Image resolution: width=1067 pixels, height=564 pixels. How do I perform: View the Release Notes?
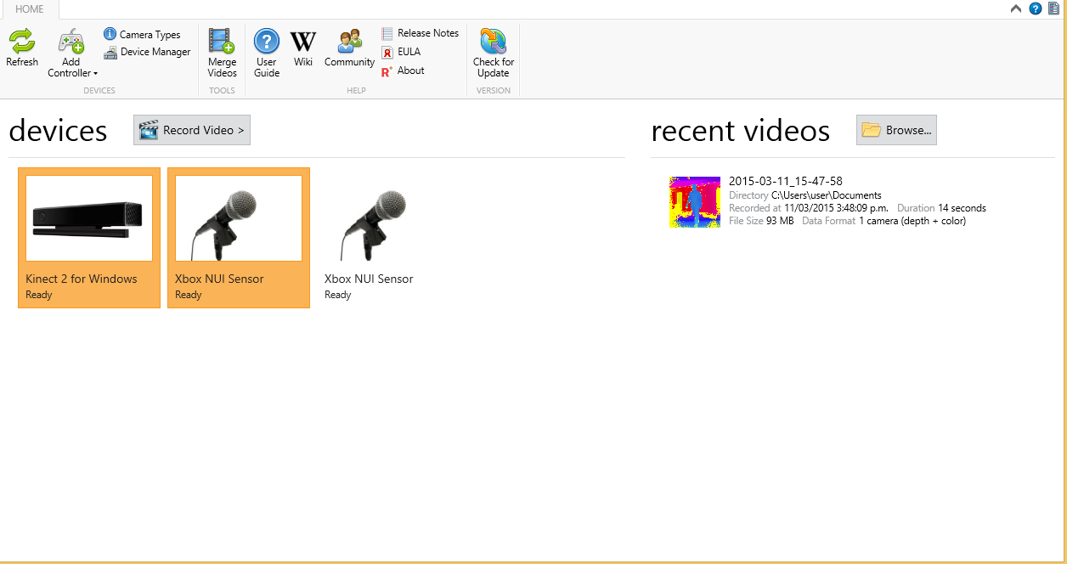point(420,33)
